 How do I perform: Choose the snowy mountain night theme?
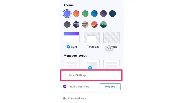click(x=76, y=24)
